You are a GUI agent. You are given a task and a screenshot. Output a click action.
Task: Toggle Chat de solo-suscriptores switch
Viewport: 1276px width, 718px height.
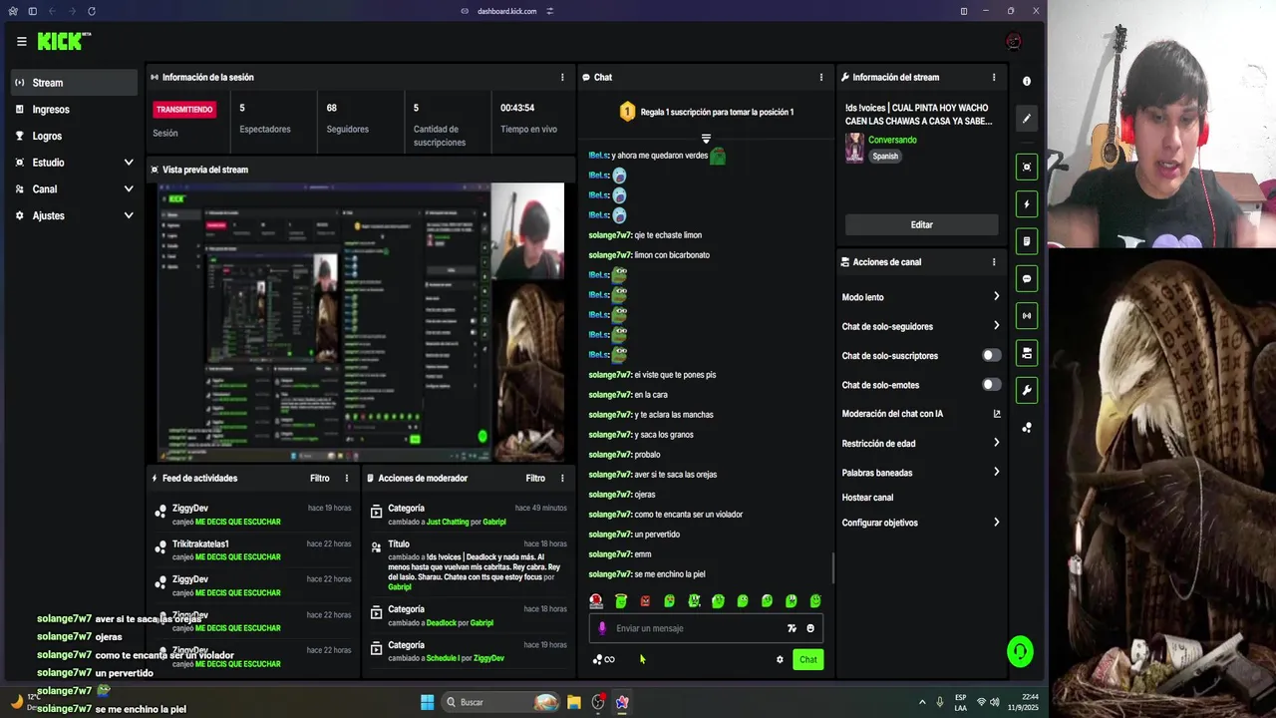click(x=991, y=355)
